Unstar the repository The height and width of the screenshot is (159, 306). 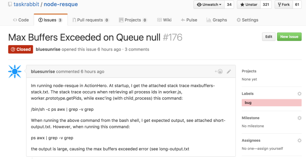click(249, 5)
